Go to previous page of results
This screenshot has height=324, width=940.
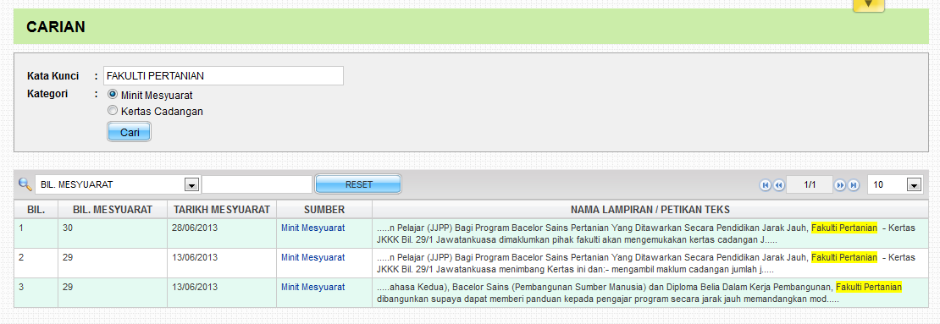[x=778, y=185]
